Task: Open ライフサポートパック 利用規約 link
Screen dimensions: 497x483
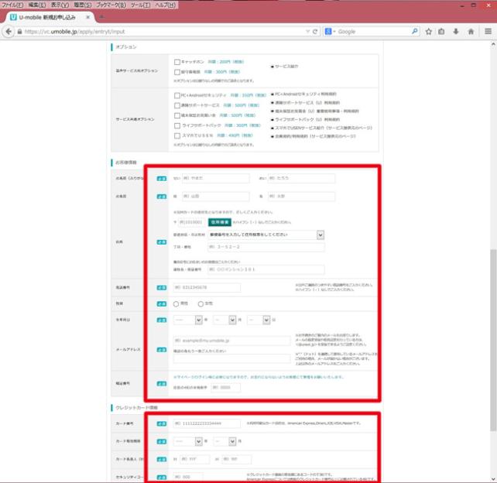Action: 307,119
